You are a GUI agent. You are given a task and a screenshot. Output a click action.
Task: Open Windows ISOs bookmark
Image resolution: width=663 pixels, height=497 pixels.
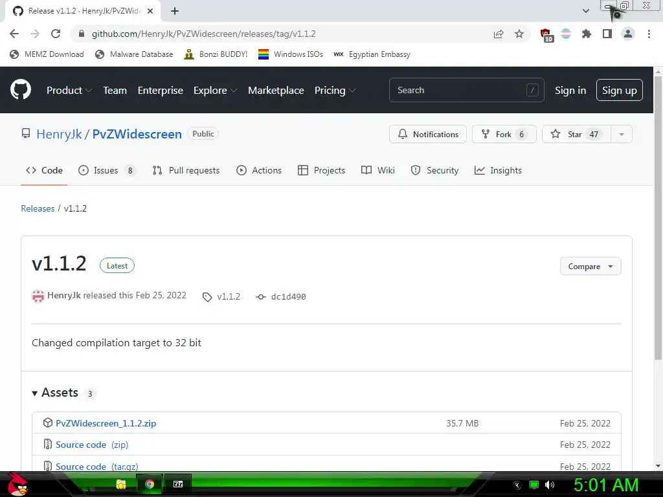[291, 54]
